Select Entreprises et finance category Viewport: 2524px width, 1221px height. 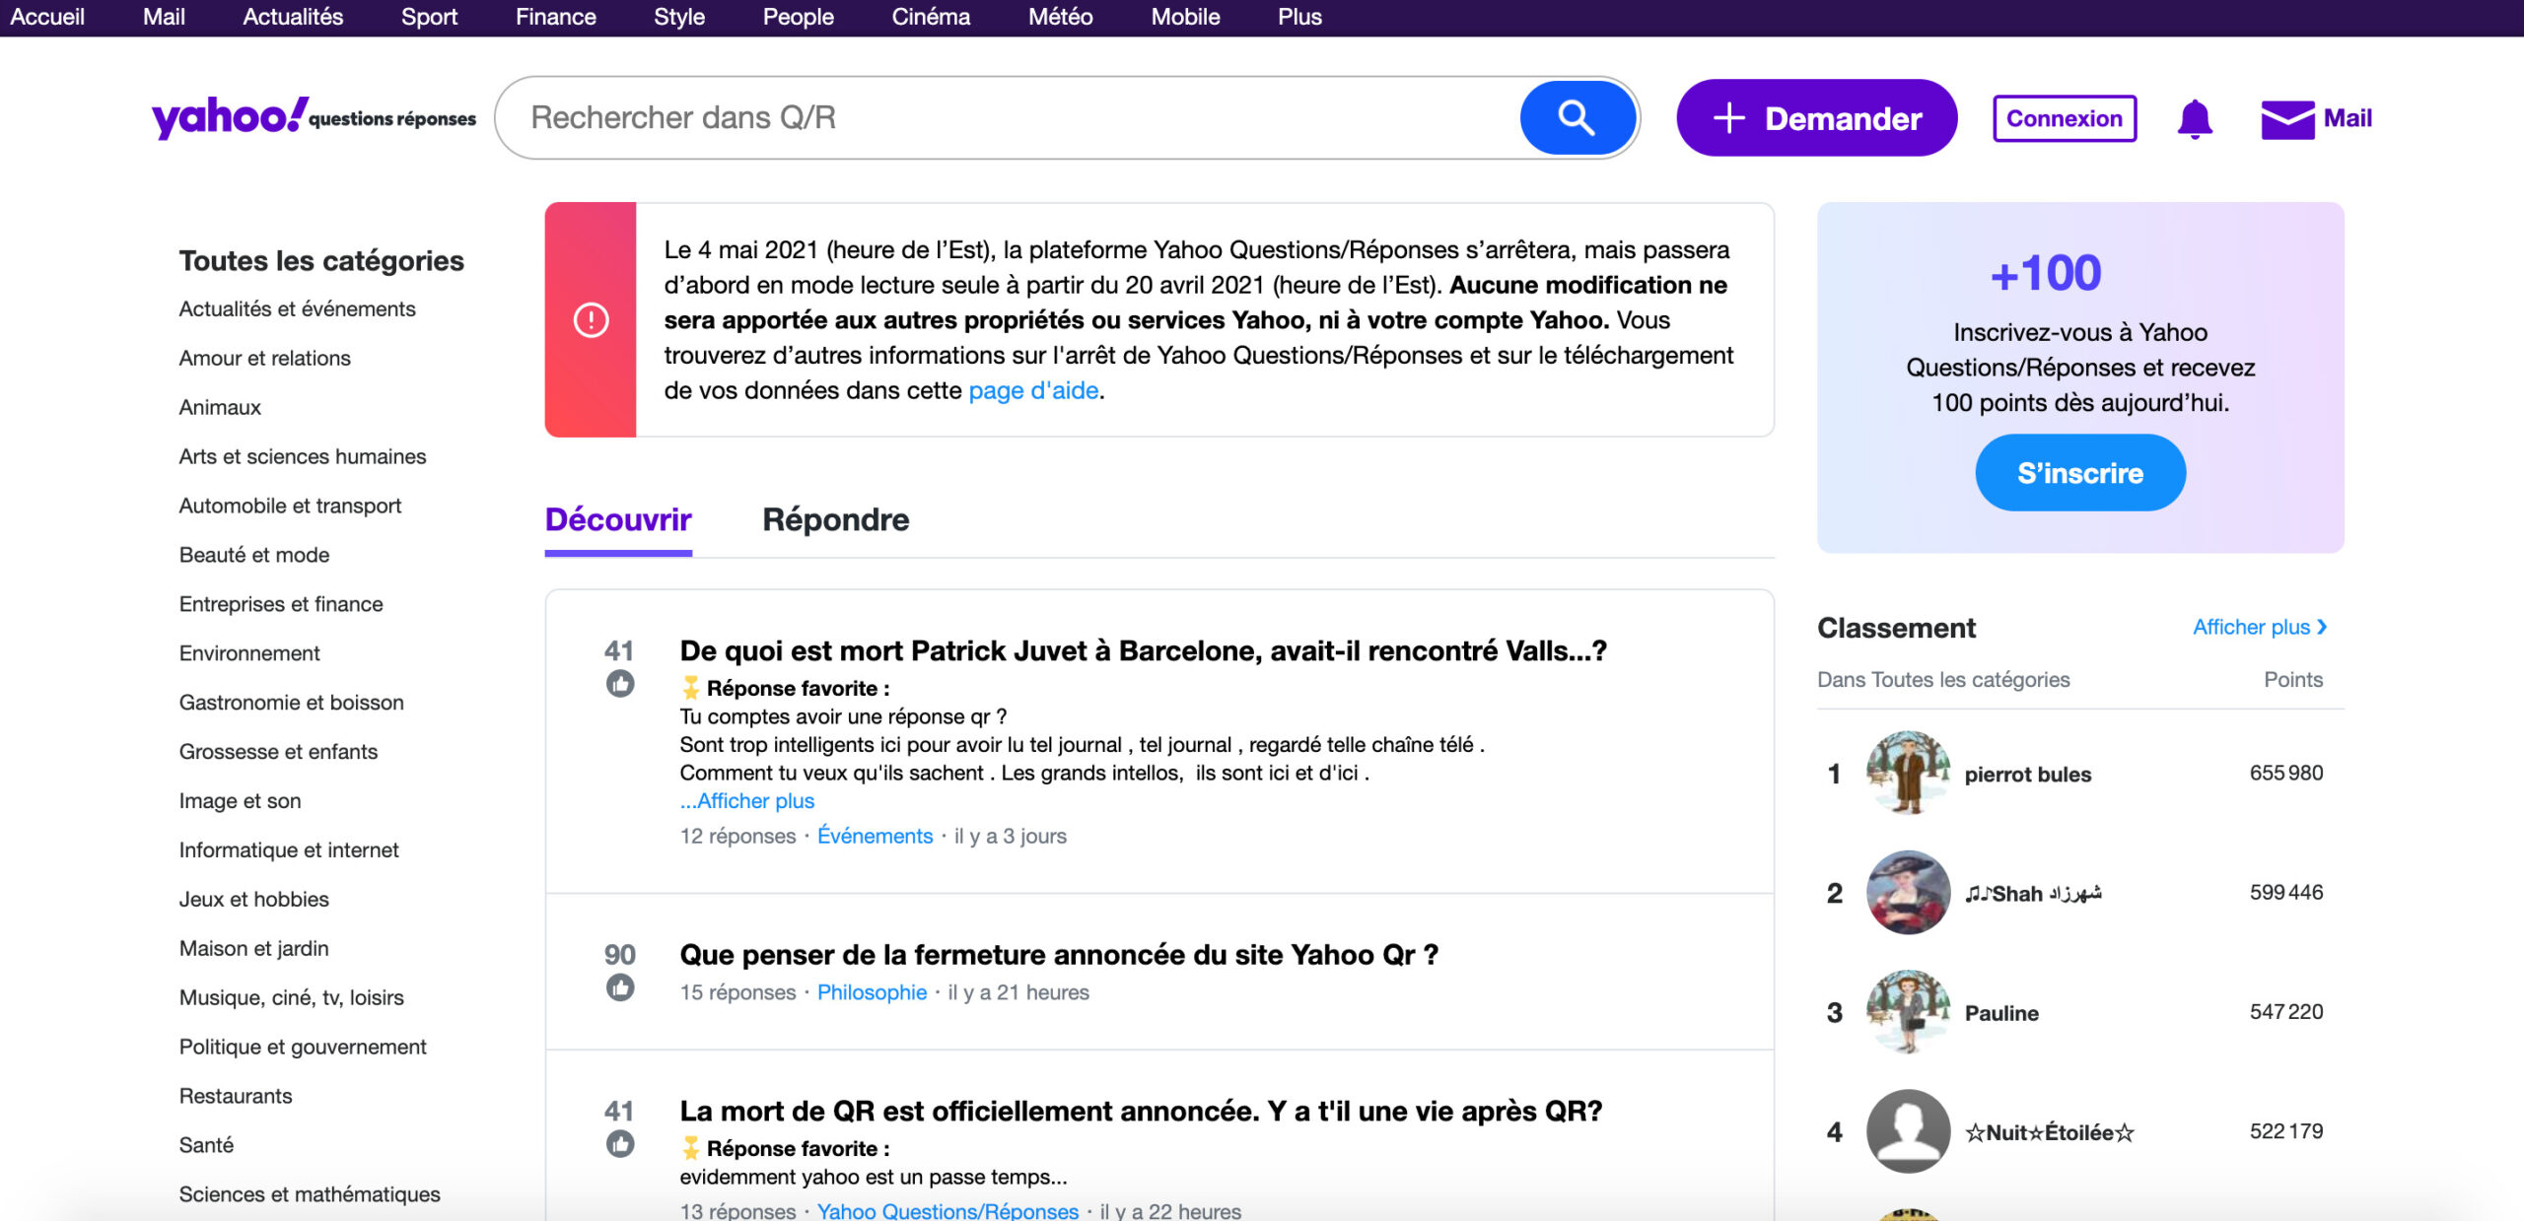pyautogui.click(x=281, y=604)
